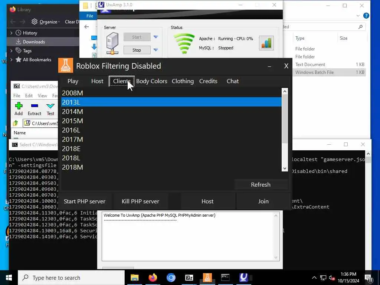Open the 7-Zip Edit menu
Viewport: 380px width, 285px height.
[x=29, y=96]
